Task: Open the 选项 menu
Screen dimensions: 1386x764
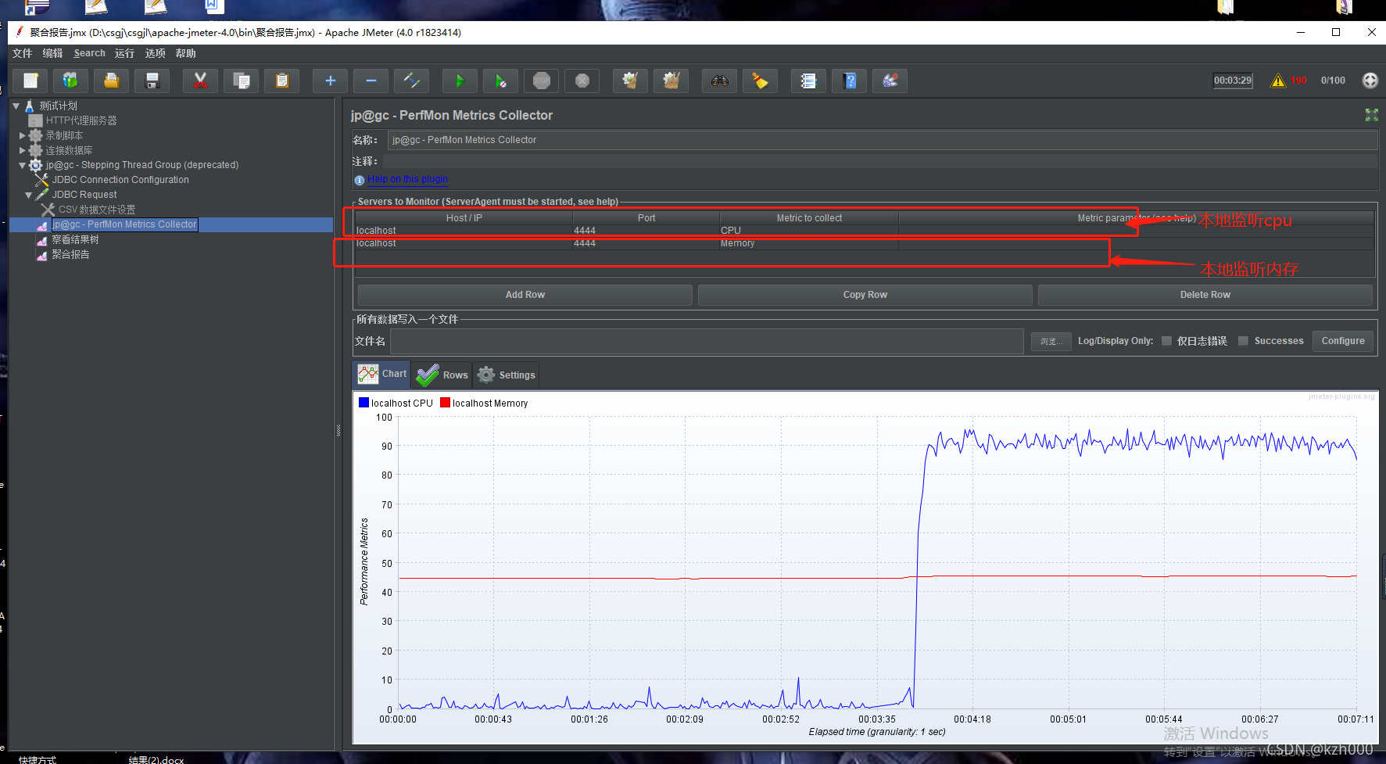Action: click(x=155, y=53)
